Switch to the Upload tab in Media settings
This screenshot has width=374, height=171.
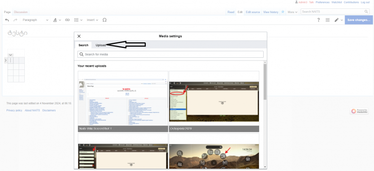coord(101,45)
